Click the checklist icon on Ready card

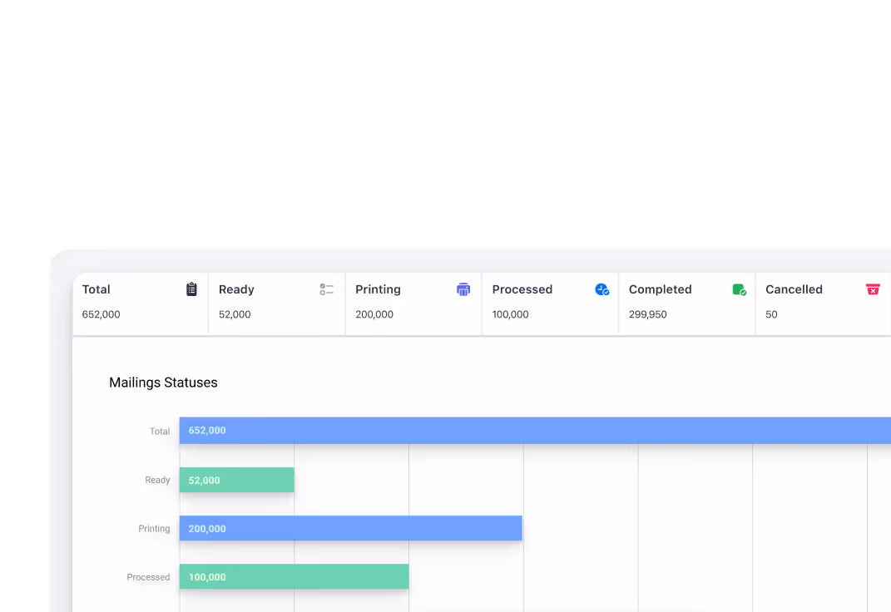[326, 289]
